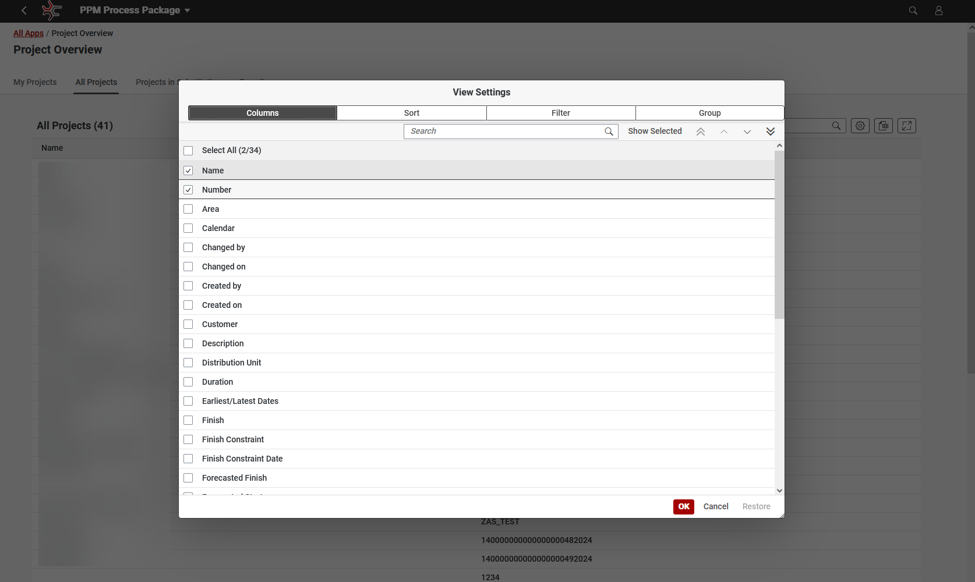Click the move down arrow icon

pyautogui.click(x=747, y=132)
